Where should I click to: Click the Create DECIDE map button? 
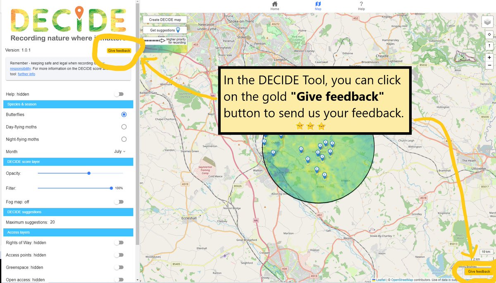(x=165, y=19)
